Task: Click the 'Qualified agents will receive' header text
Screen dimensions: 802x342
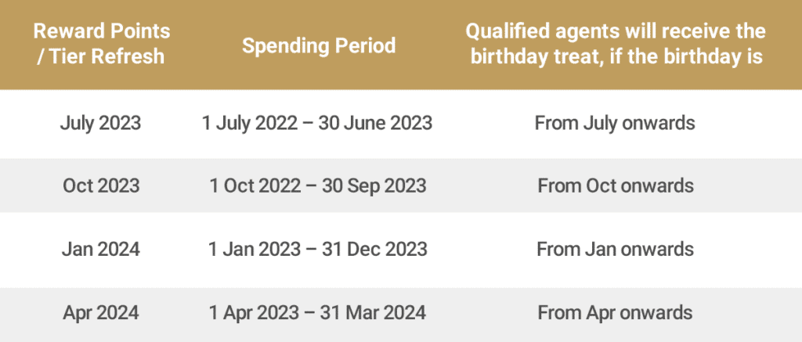Action: [616, 31]
